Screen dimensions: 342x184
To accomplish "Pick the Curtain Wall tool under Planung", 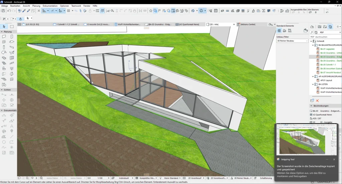I will coord(12,58).
